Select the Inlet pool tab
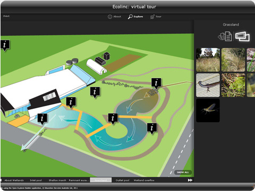The image size is (255, 191). coord(36,180)
